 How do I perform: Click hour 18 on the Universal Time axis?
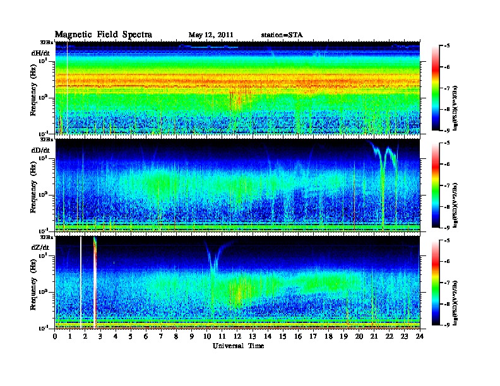pos(328,337)
